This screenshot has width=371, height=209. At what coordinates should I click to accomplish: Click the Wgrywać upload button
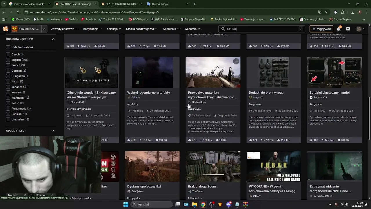[x=321, y=29]
